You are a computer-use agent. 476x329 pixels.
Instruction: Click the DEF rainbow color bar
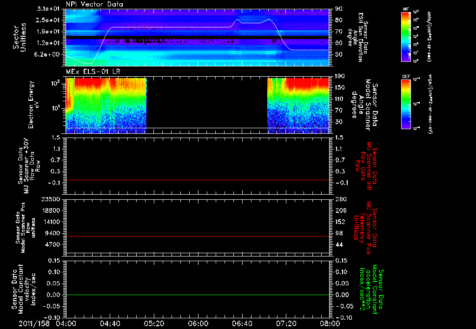tap(406, 104)
